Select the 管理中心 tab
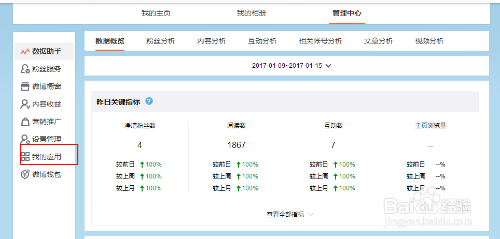This screenshot has width=500, height=239. click(x=347, y=13)
